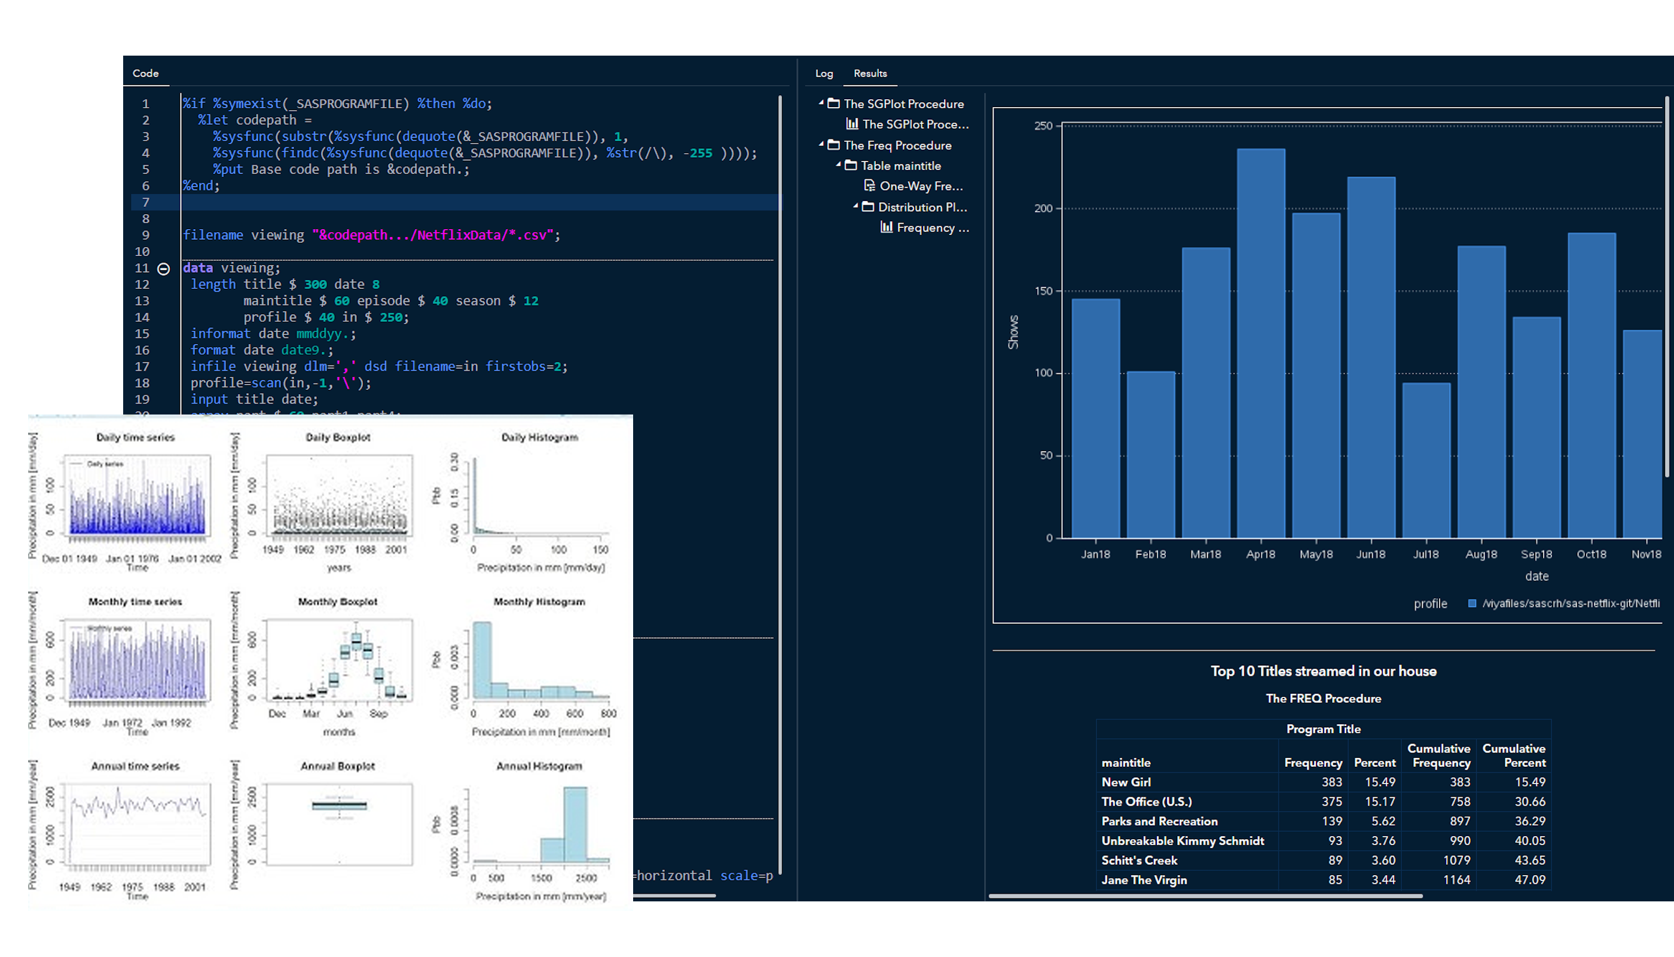Collapse the Table maintitle node
Screen dimensions: 1674x957
point(838,165)
